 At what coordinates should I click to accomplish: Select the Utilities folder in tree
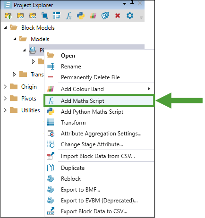pyautogui.click(x=30, y=110)
